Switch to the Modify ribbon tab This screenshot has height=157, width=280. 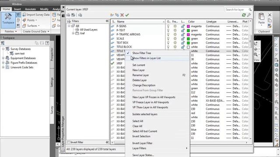click(x=44, y=9)
